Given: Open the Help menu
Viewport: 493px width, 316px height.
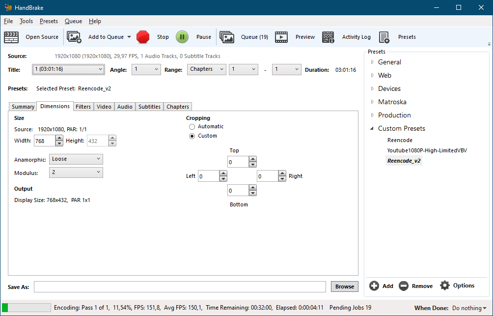Looking at the screenshot, I should 95,21.
